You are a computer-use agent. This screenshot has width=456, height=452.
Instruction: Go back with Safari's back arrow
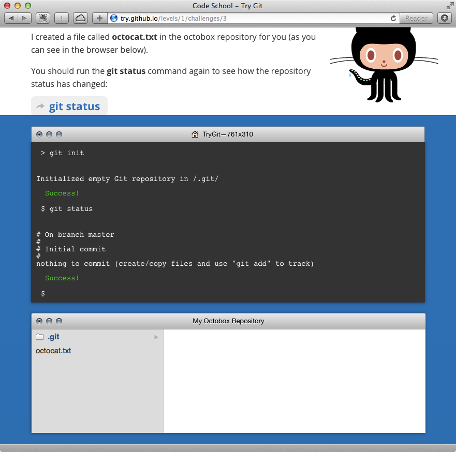click(x=11, y=18)
